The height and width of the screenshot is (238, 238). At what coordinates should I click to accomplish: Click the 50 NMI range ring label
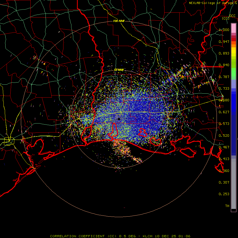tap(119, 70)
